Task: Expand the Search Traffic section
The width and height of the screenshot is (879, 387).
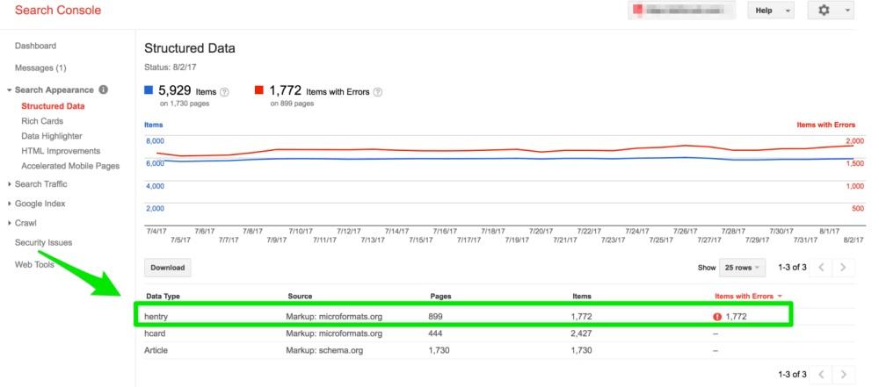Action: pyautogui.click(x=40, y=184)
